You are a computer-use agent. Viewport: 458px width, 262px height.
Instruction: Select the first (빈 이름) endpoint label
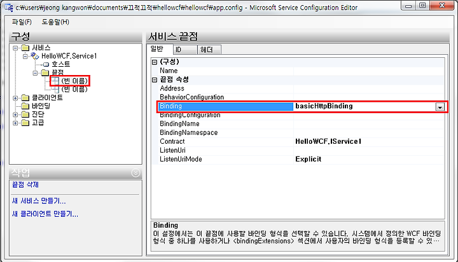coord(74,81)
